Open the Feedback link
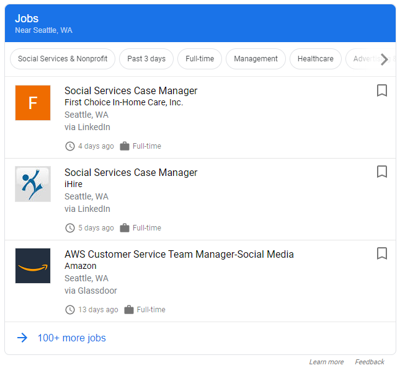The image size is (400, 368). [370, 362]
